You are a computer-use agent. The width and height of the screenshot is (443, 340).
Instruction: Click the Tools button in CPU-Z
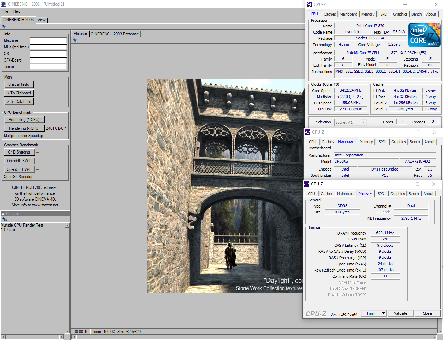[371, 313]
